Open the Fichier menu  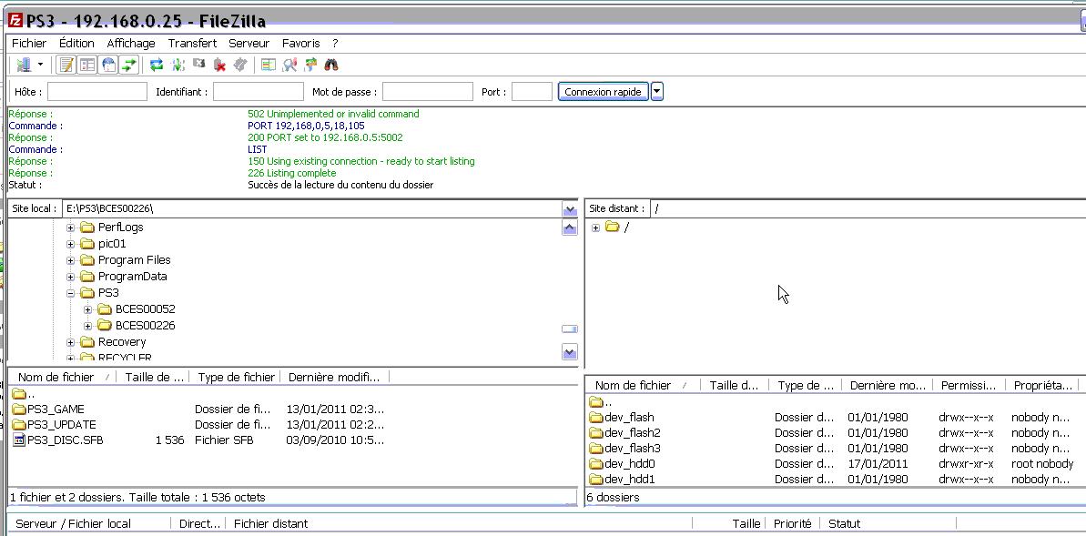pyautogui.click(x=29, y=43)
